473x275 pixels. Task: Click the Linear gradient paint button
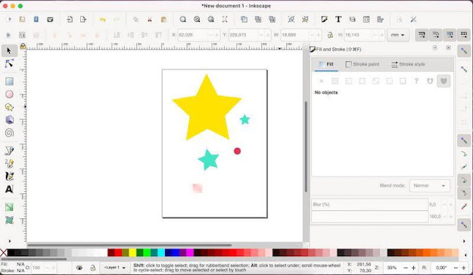(348, 81)
